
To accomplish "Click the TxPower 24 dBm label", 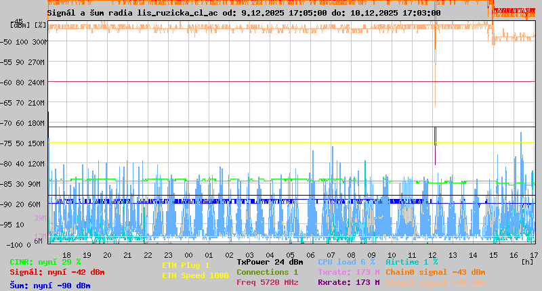I will coord(270,262).
